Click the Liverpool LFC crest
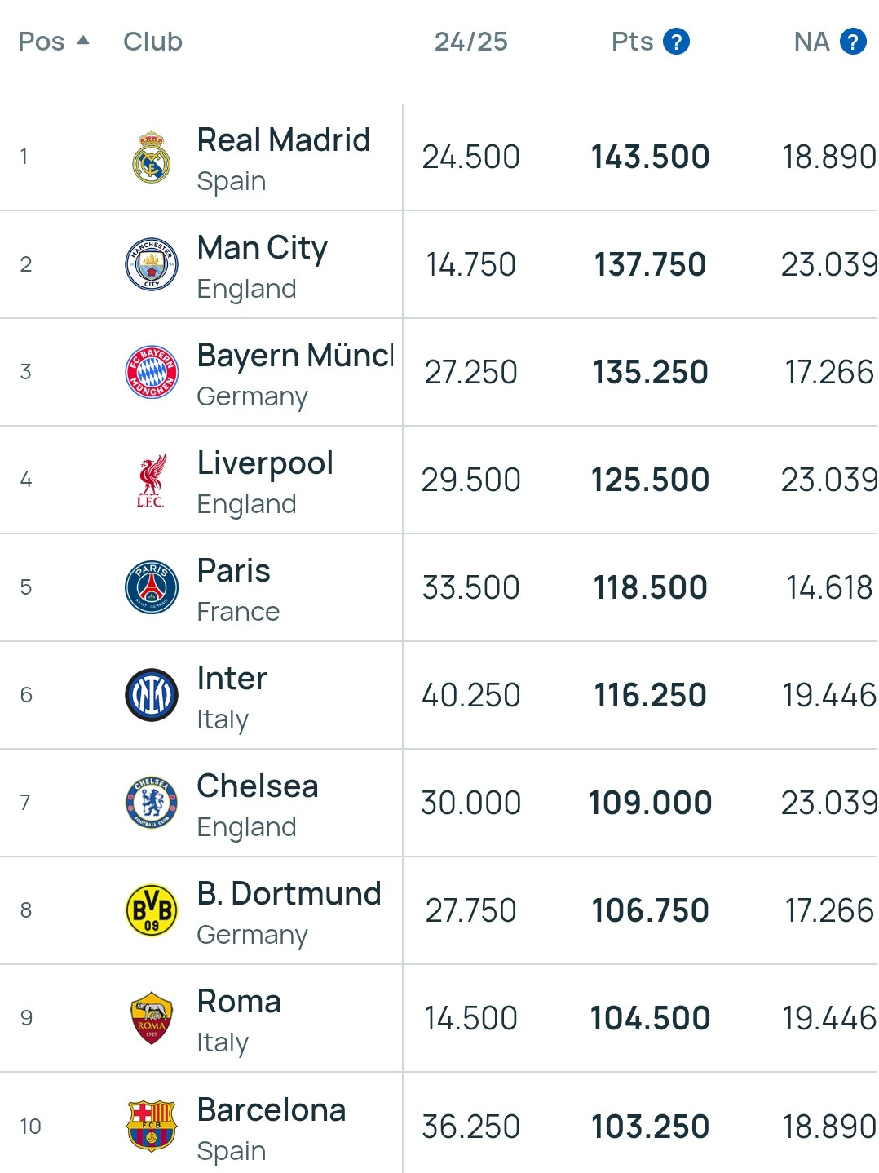879x1173 pixels. tap(152, 480)
